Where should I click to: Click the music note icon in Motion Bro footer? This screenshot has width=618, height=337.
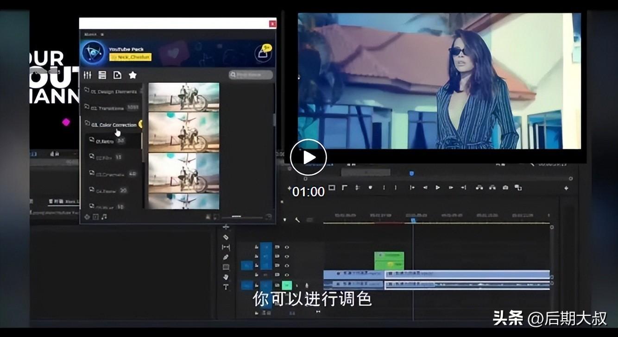pos(103,217)
